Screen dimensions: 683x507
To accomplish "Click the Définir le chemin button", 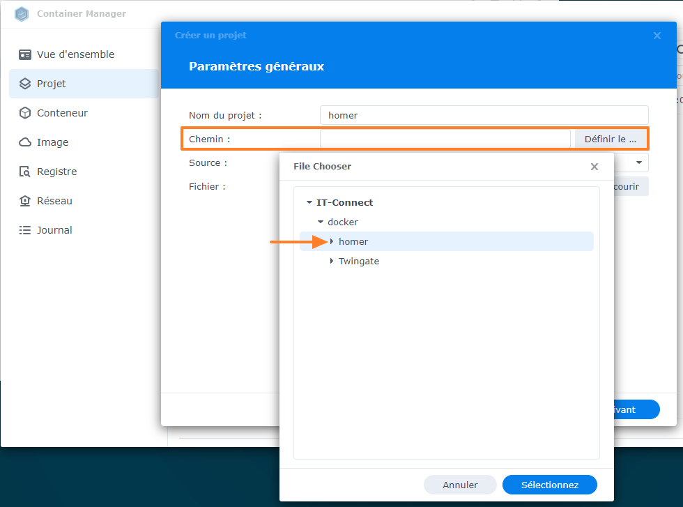I will pyautogui.click(x=611, y=139).
